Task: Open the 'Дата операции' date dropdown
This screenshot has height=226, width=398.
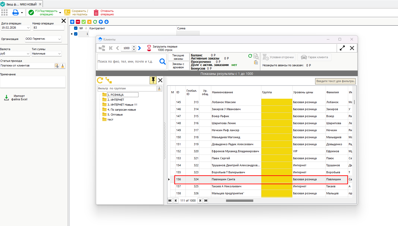Action: tap(28, 28)
